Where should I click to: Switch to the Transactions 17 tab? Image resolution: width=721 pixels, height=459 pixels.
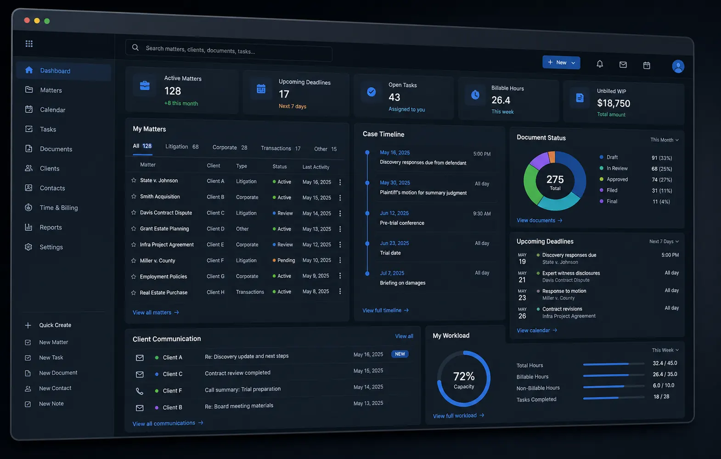(x=281, y=148)
